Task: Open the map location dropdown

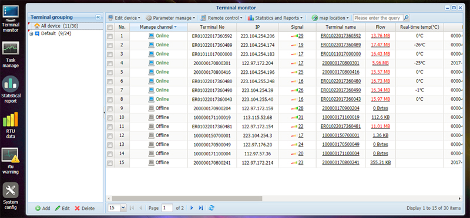Action: point(330,18)
